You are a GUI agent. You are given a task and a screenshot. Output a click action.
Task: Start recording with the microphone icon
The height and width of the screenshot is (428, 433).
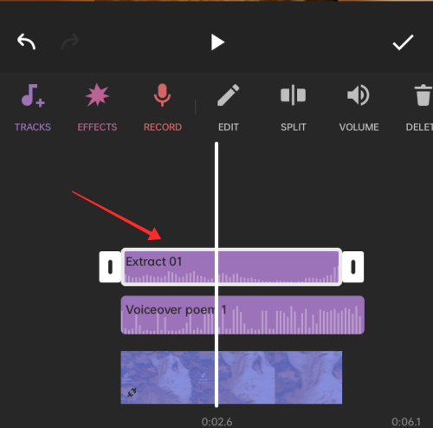[162, 95]
